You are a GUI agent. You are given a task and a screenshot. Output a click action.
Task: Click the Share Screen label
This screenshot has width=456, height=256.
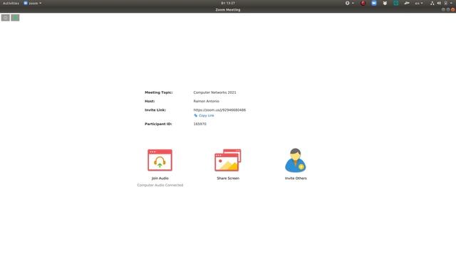point(228,178)
